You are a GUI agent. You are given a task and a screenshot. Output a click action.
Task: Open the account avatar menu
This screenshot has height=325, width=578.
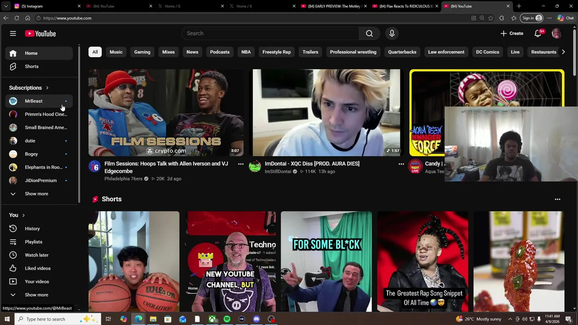coord(556,33)
